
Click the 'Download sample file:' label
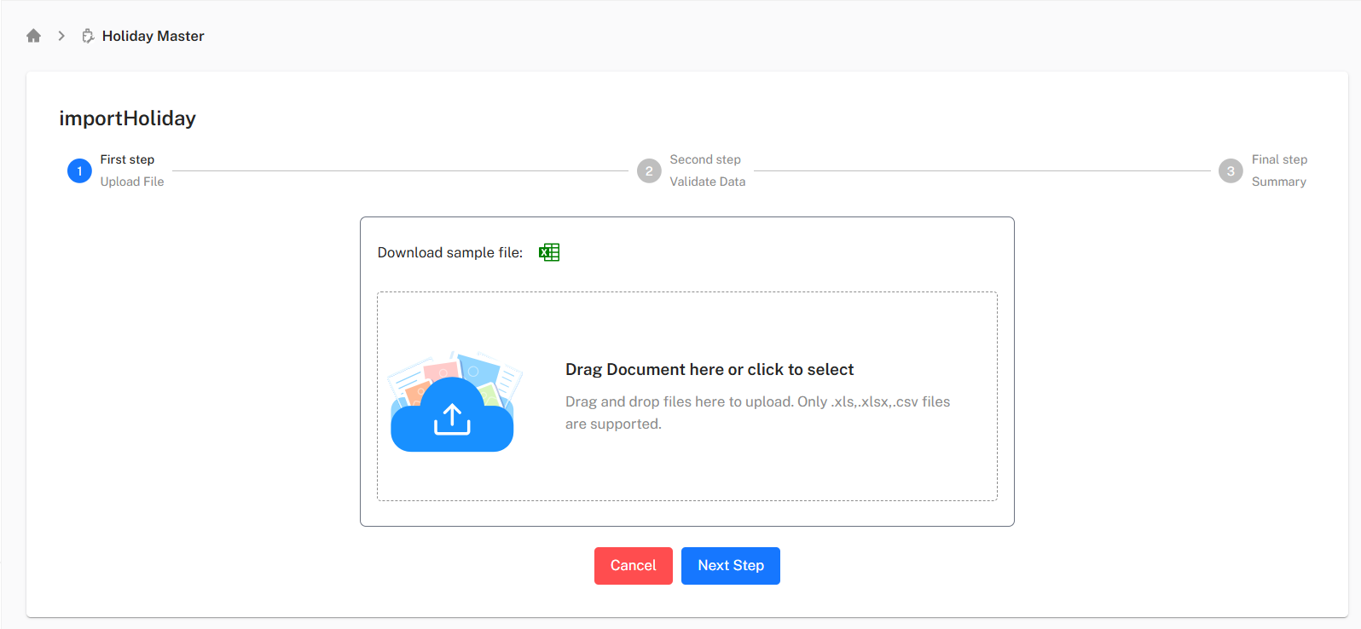[x=450, y=252]
